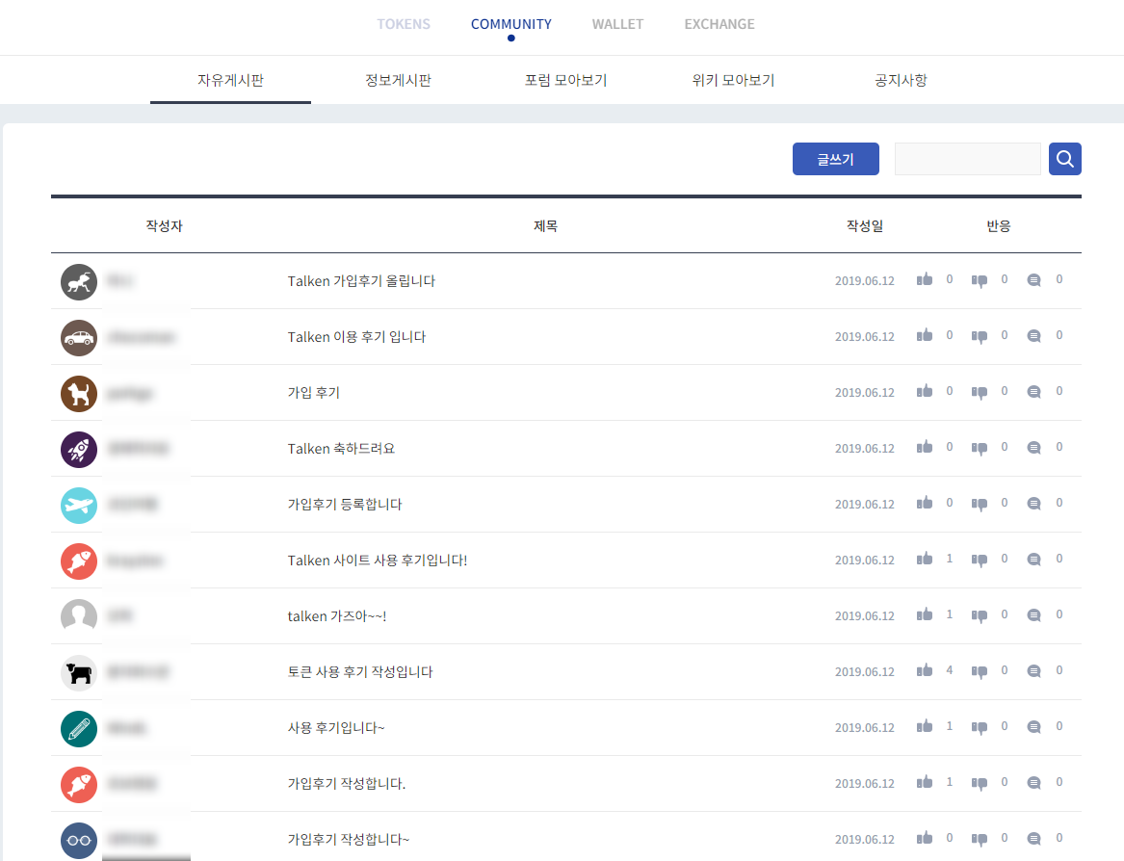The height and width of the screenshot is (861, 1124).
Task: Open post '사용 후기입니다~'
Action: coord(336,728)
